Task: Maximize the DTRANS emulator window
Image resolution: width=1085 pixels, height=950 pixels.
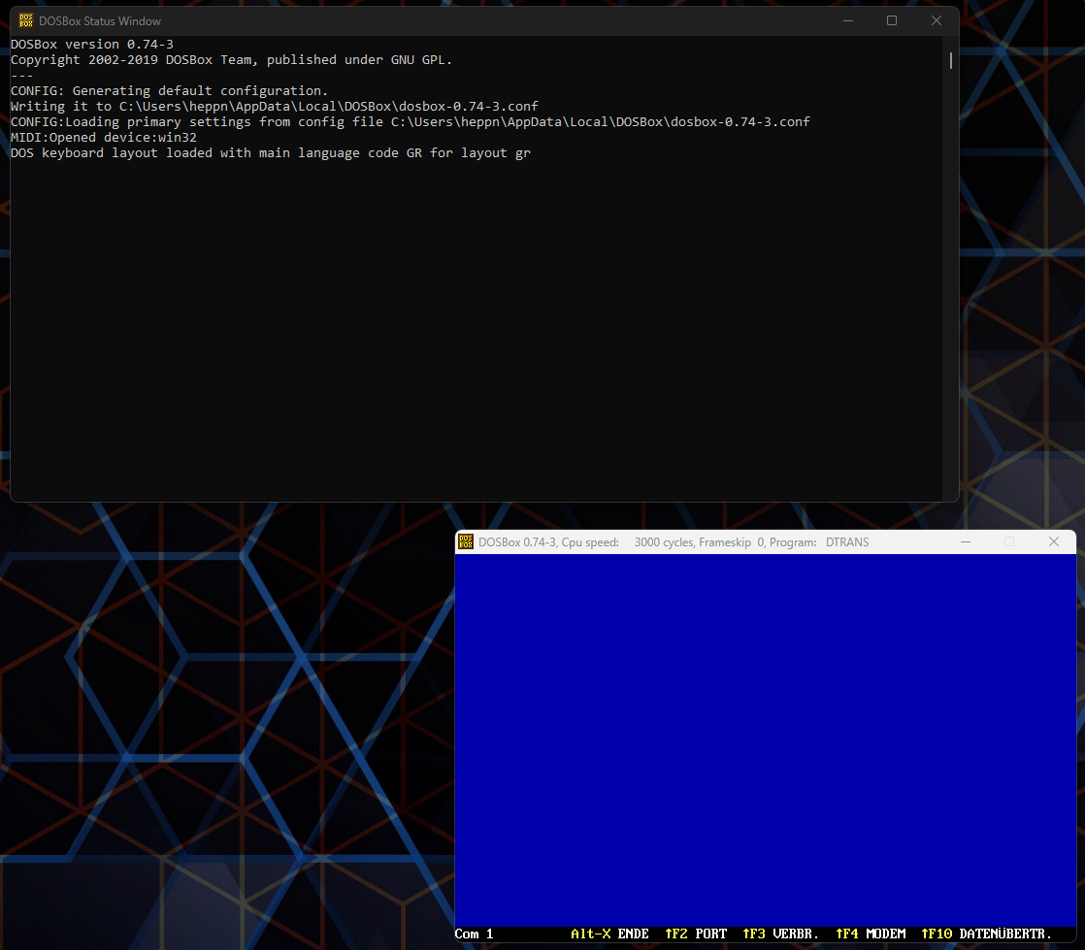Action: pos(1009,541)
